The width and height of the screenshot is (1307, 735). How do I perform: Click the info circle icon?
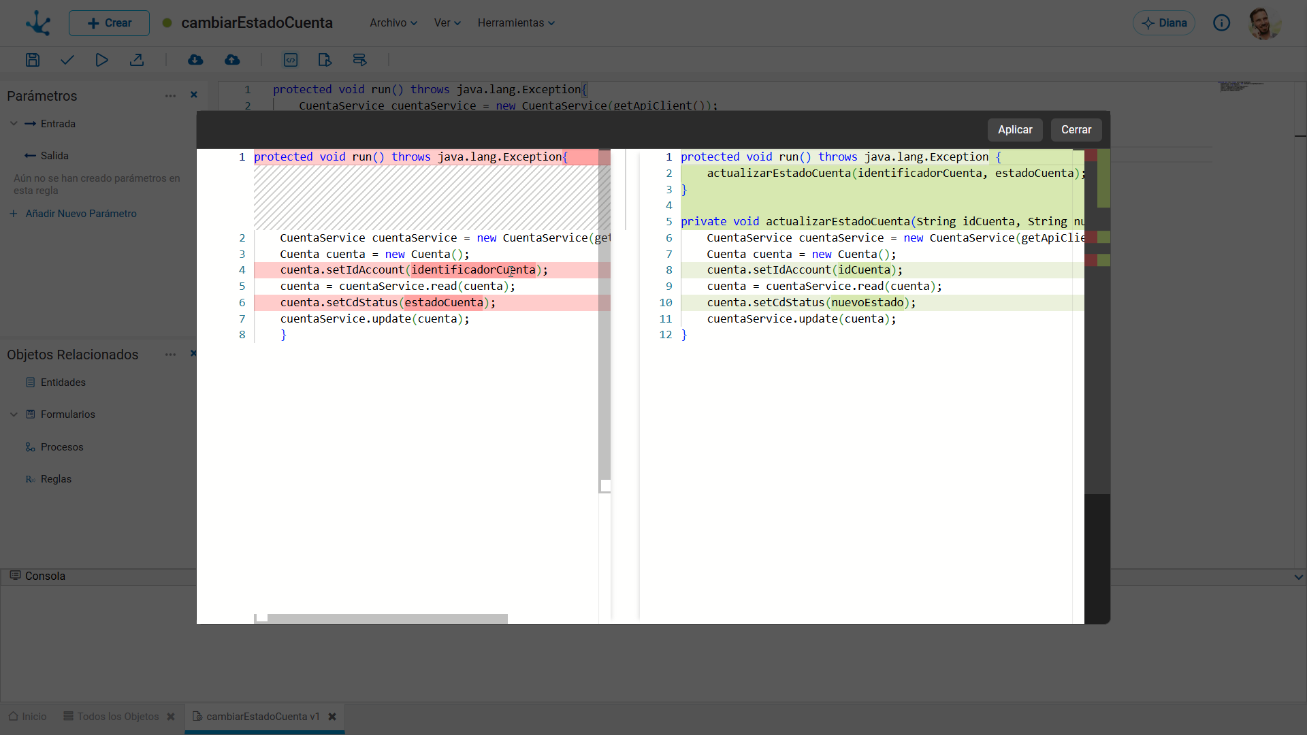[1221, 23]
